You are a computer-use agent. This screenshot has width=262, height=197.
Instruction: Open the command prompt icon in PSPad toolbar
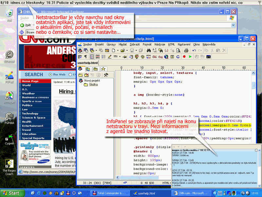click(x=208, y=57)
